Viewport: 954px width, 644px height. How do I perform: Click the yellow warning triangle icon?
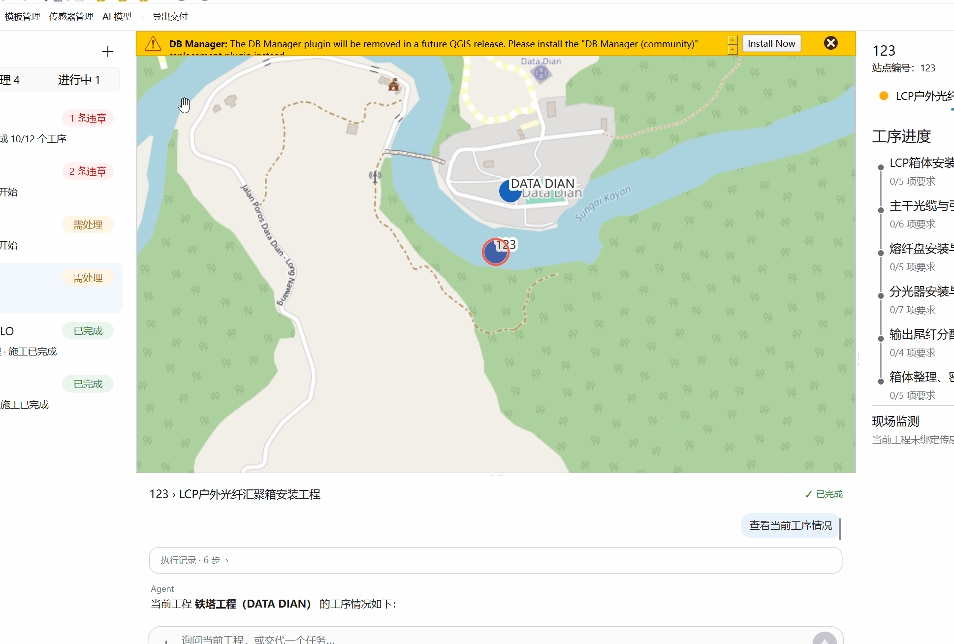(153, 44)
